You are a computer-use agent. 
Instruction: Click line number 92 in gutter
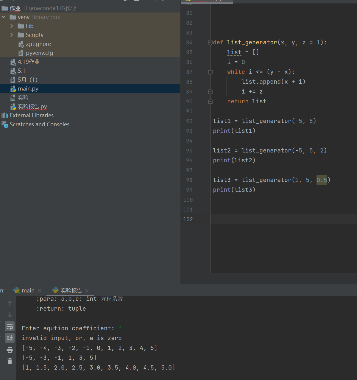click(x=189, y=121)
